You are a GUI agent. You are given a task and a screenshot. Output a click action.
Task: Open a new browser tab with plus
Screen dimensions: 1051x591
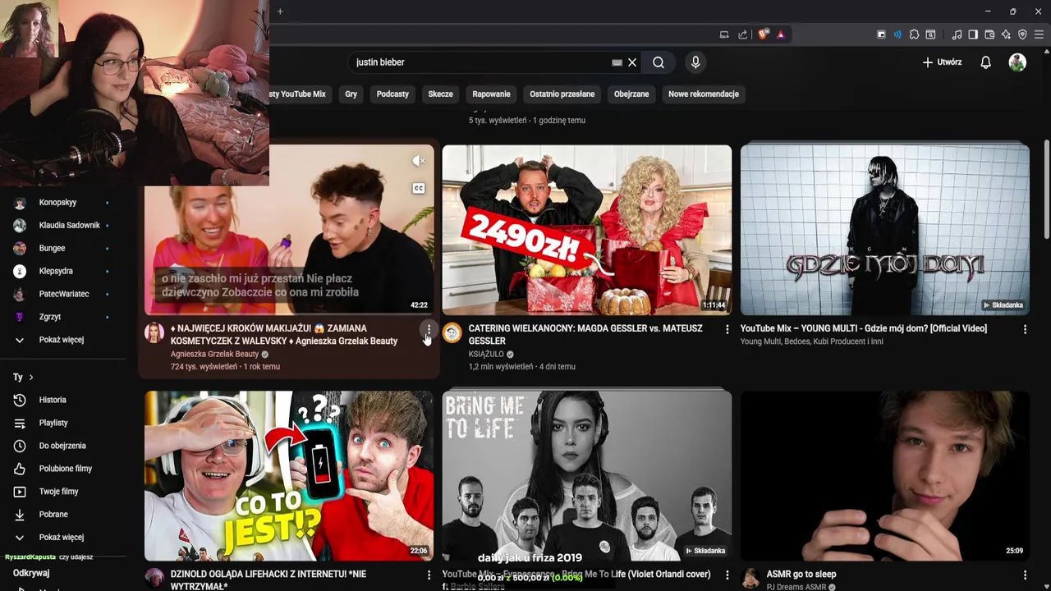coord(280,11)
